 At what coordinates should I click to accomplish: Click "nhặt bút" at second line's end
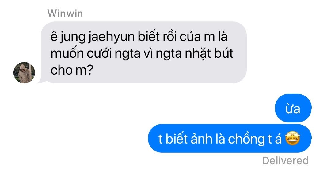click(x=209, y=53)
